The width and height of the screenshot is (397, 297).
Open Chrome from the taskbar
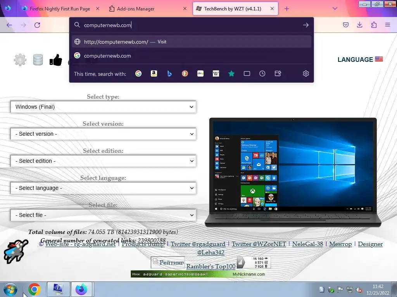click(35, 289)
